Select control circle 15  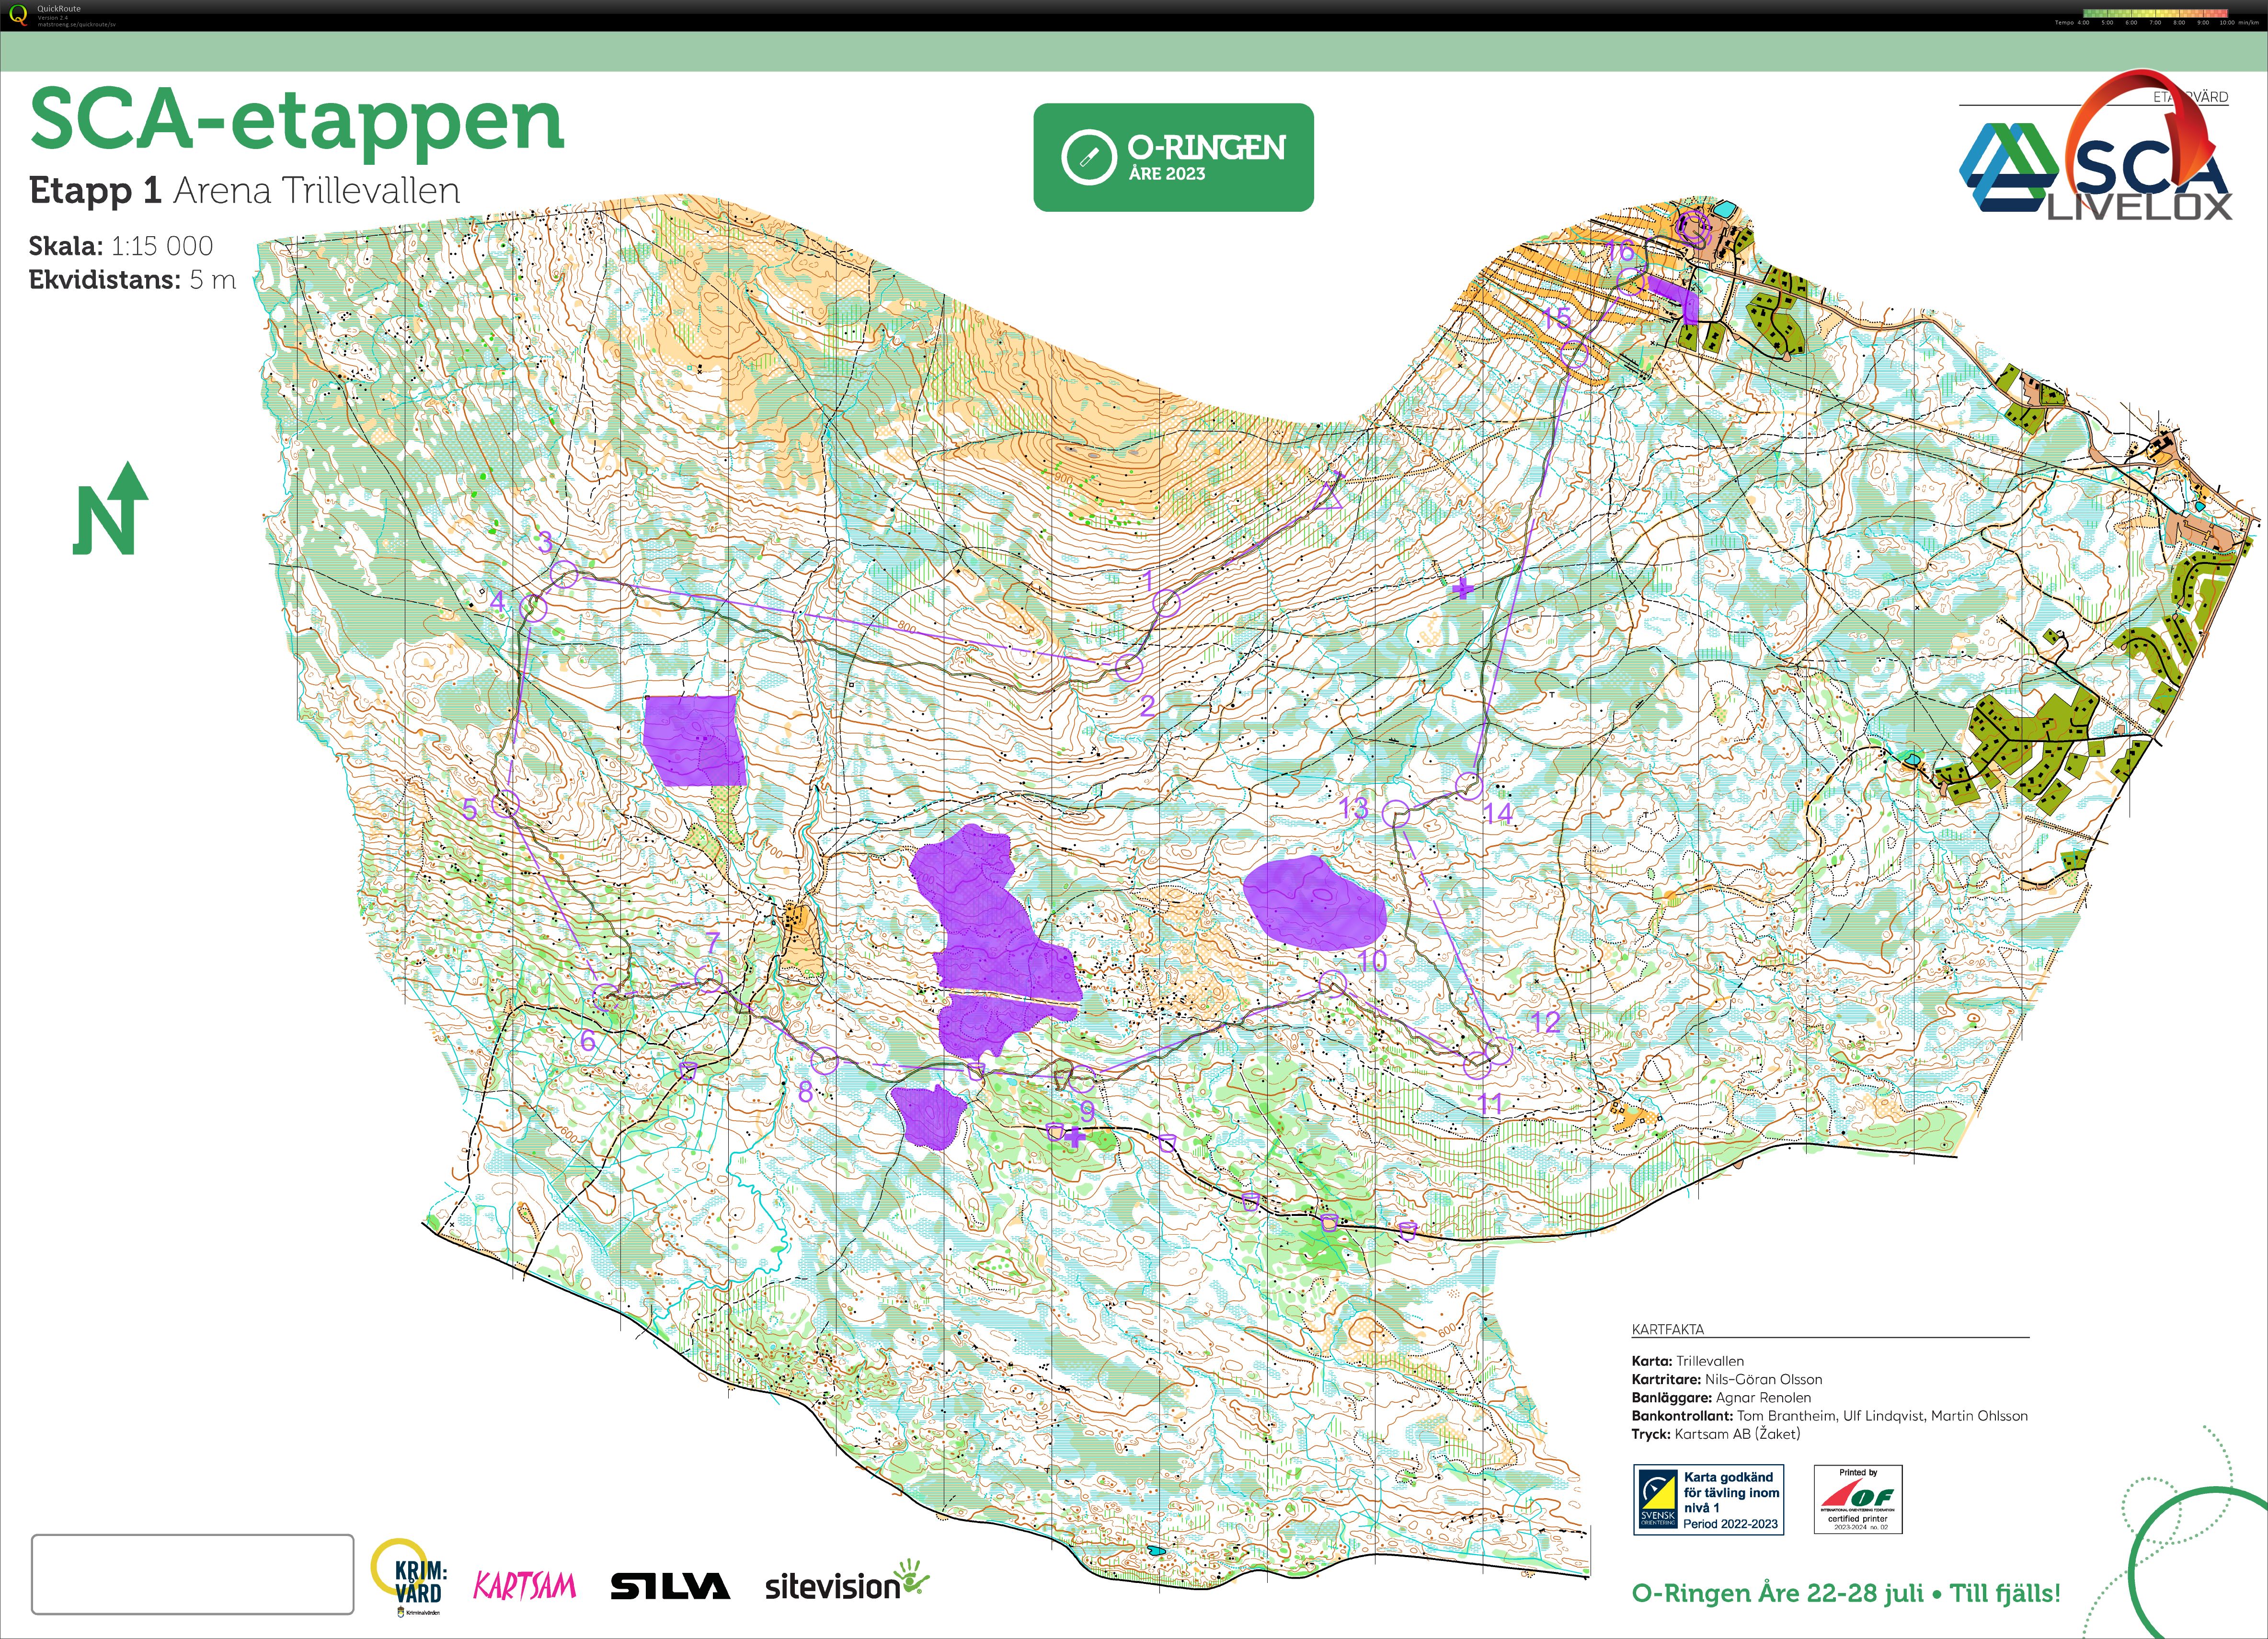coord(1575,354)
